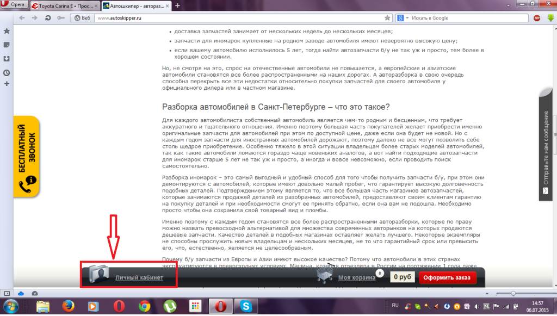Open the History clock panel in sidebar
Image resolution: width=557 pixels, height=316 pixels.
click(6, 72)
